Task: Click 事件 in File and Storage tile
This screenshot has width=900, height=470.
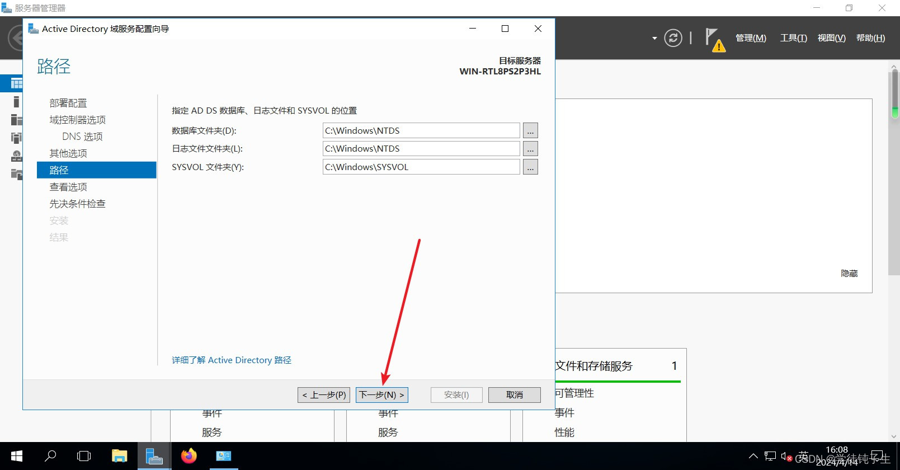Action: [x=564, y=413]
